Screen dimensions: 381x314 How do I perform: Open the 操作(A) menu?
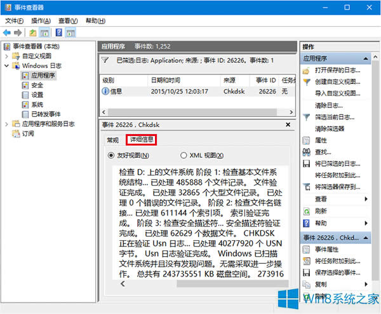tap(41, 21)
